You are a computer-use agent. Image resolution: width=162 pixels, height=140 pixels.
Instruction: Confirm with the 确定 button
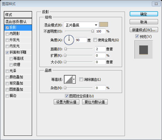[144, 14]
